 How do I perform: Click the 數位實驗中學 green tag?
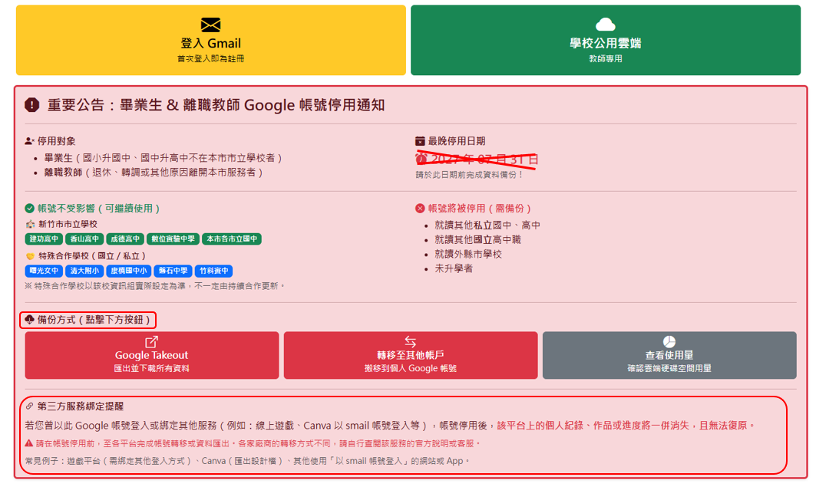(x=173, y=239)
